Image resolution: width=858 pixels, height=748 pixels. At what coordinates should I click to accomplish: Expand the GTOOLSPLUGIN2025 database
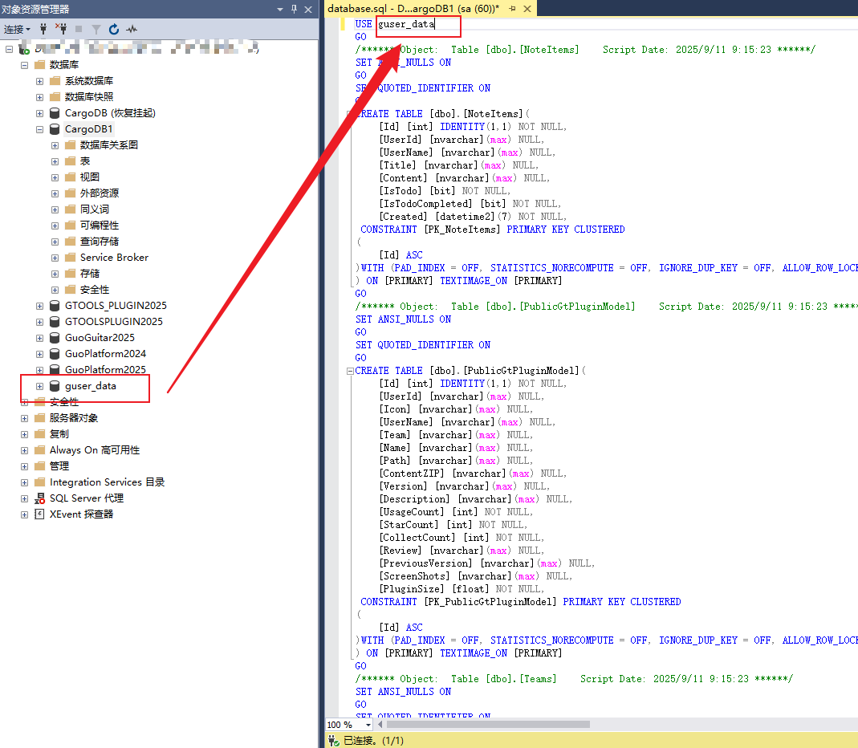(39, 322)
